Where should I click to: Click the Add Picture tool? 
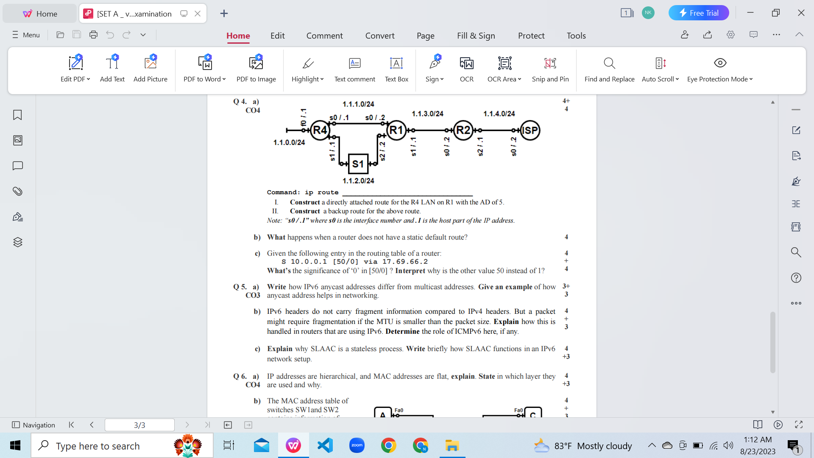[151, 69]
